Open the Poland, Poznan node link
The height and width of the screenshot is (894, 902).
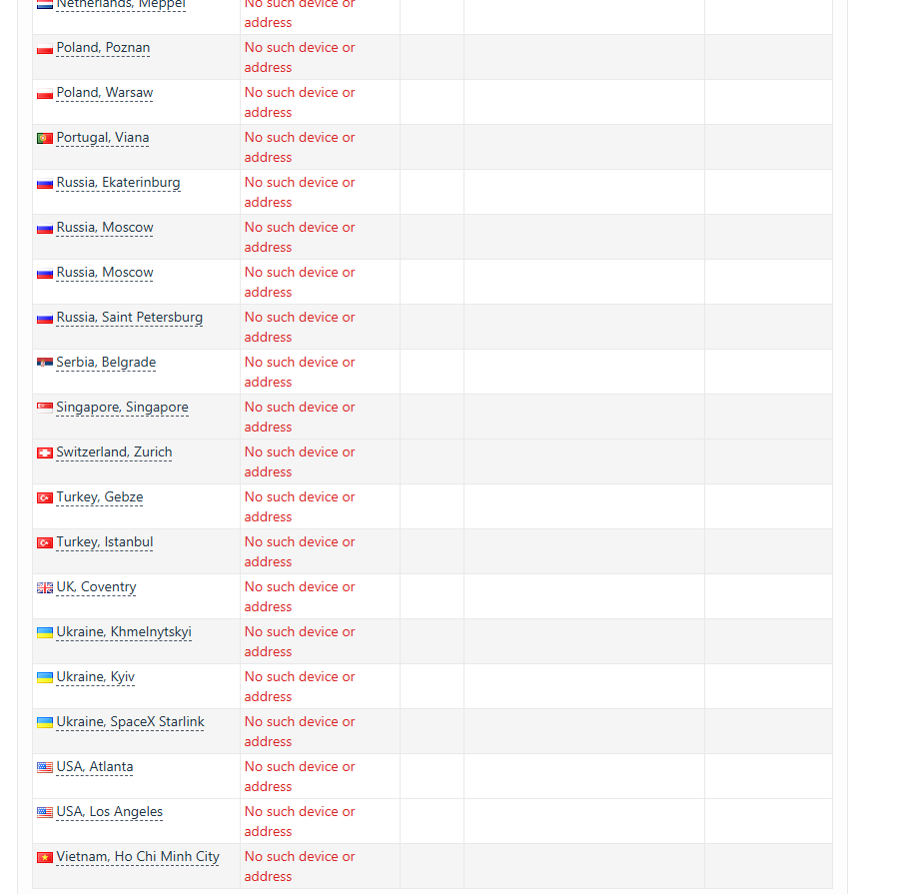(103, 48)
